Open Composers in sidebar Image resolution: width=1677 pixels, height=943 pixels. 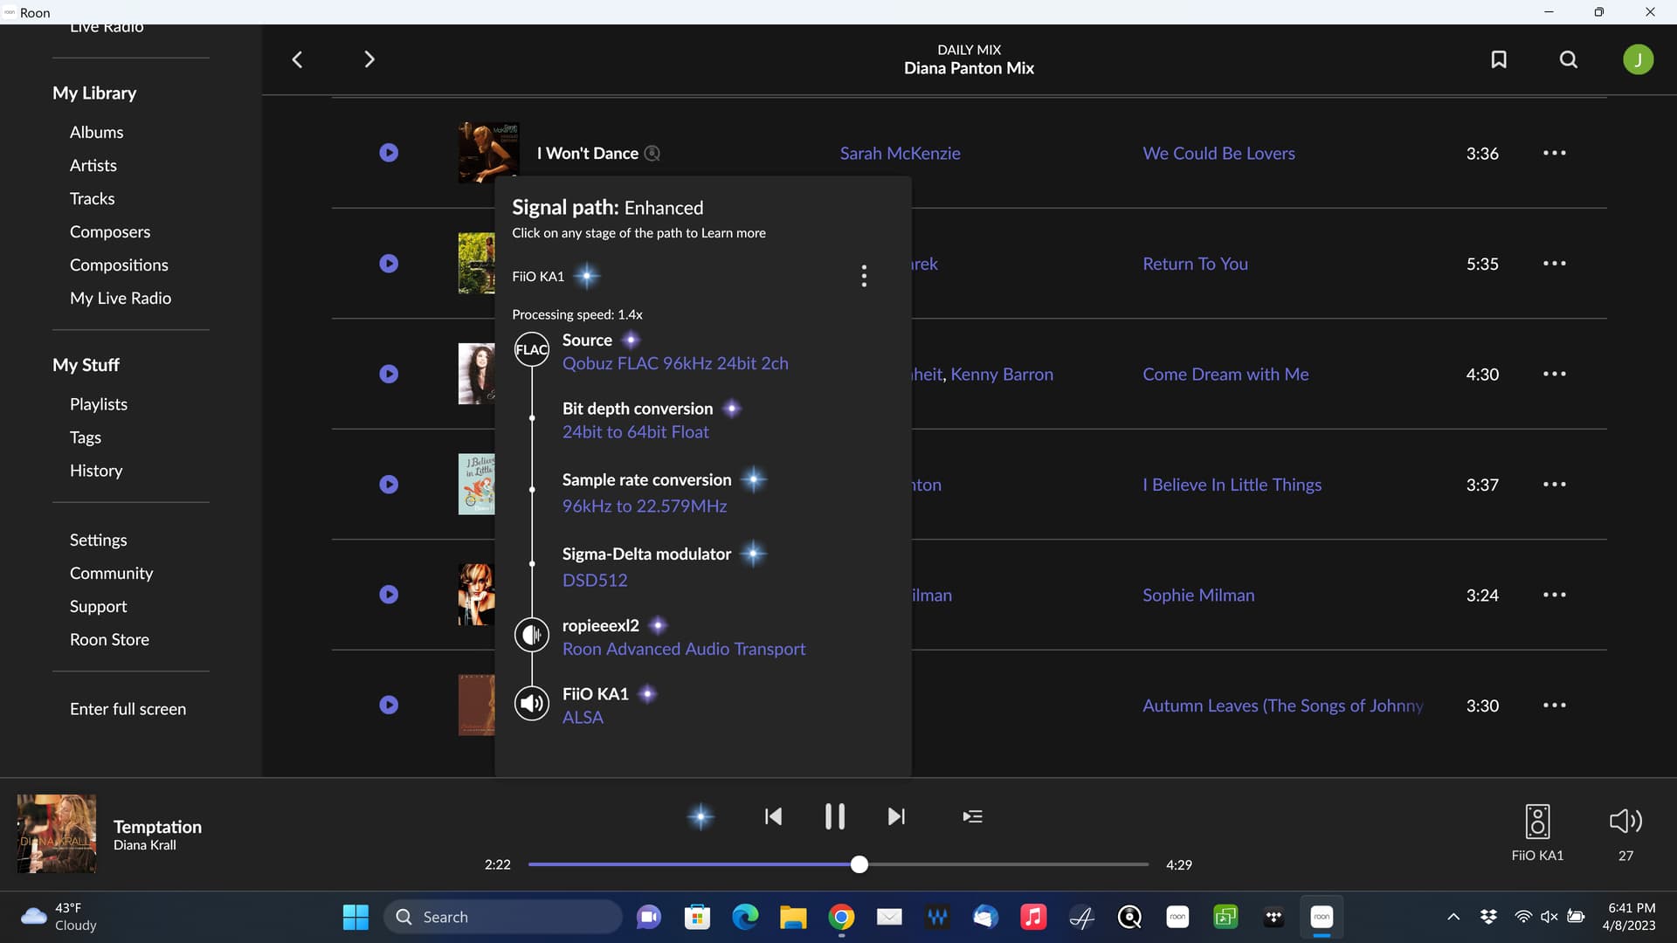point(110,231)
